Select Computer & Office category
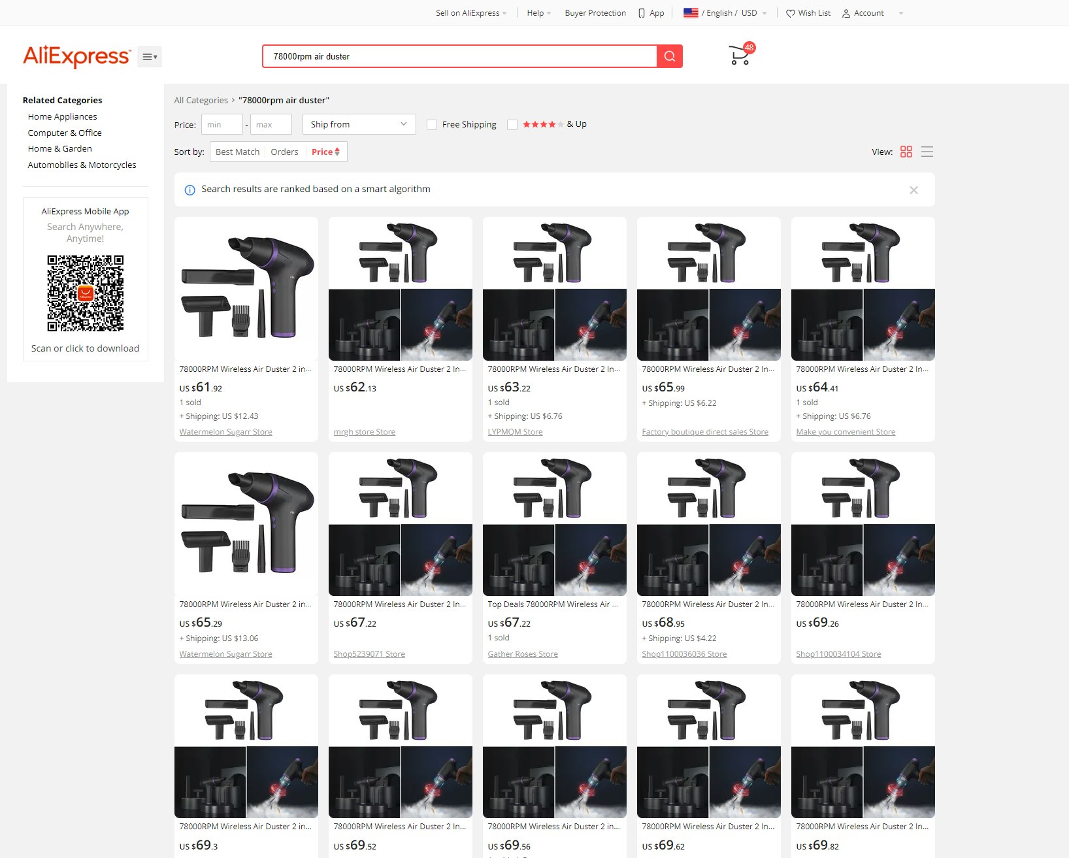The image size is (1069, 858). [65, 133]
